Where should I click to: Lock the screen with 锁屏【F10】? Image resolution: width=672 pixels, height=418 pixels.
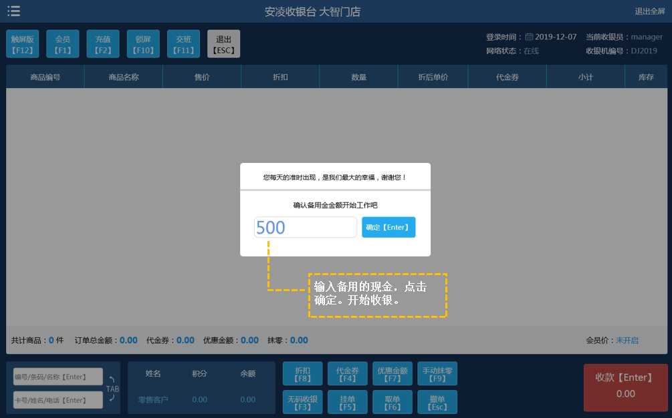(x=142, y=43)
